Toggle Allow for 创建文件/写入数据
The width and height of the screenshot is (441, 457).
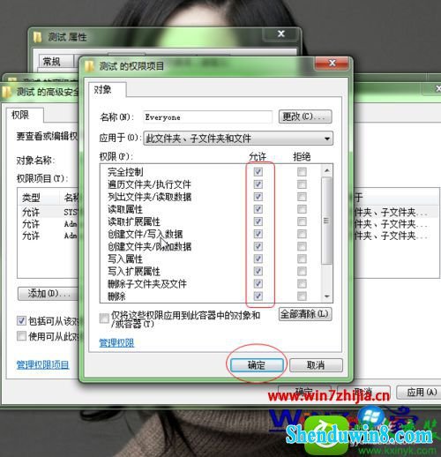click(258, 234)
